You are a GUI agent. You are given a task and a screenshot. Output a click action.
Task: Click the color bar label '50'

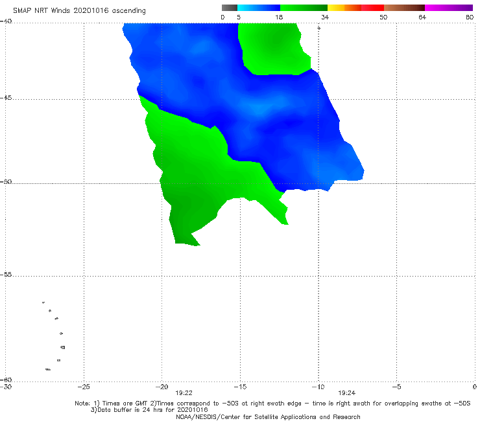[383, 17]
